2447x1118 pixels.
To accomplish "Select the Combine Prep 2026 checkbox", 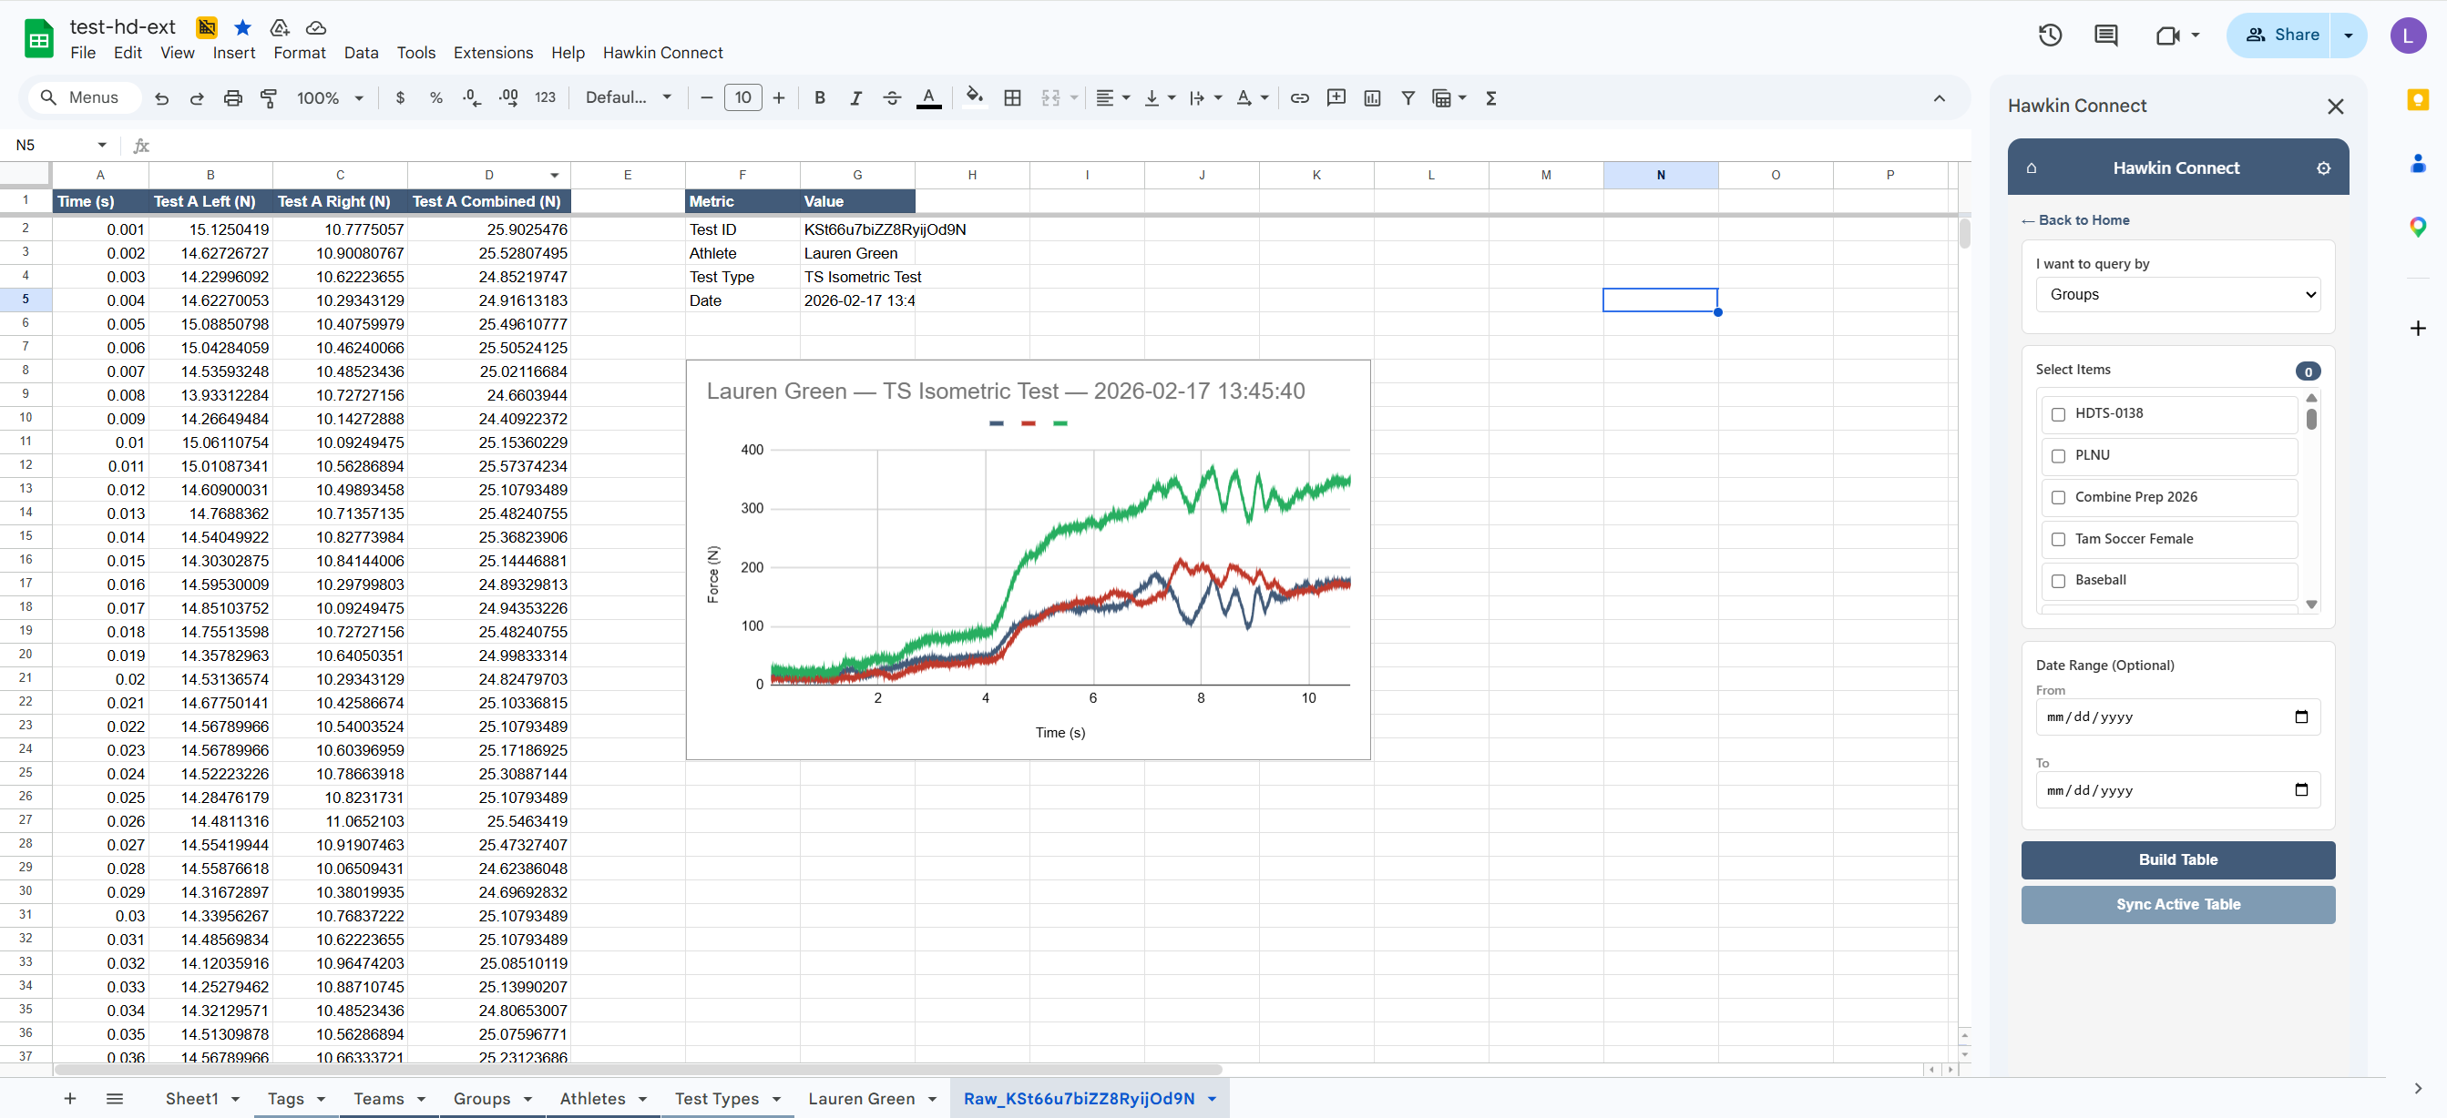I will click(2059, 497).
